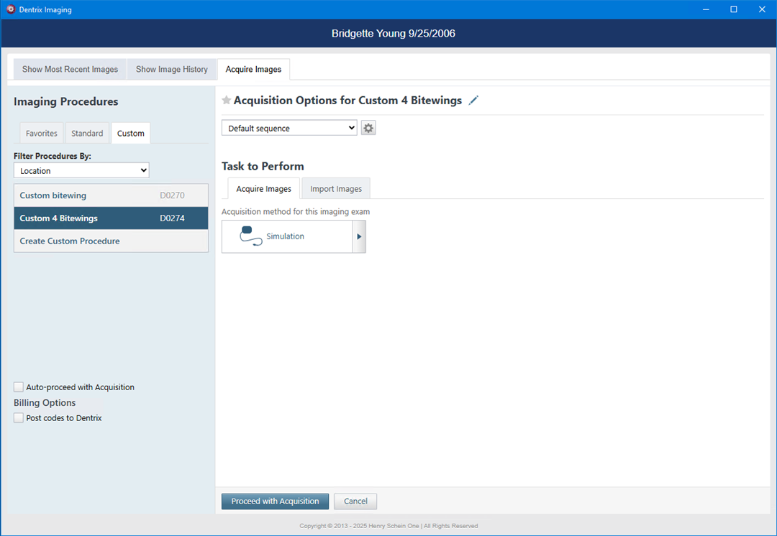The width and height of the screenshot is (777, 536).
Task: Click the pencil edit icon next to Custom 4 Bitewings
Action: pos(473,101)
